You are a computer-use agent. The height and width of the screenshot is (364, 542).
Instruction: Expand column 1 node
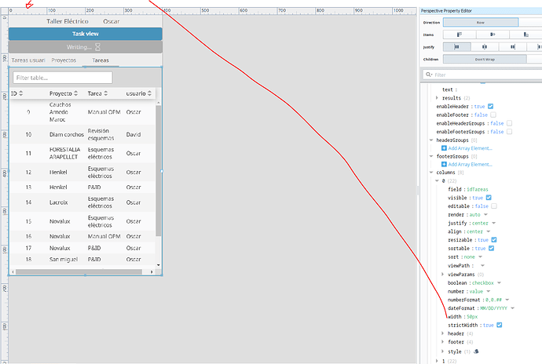[x=437, y=361]
